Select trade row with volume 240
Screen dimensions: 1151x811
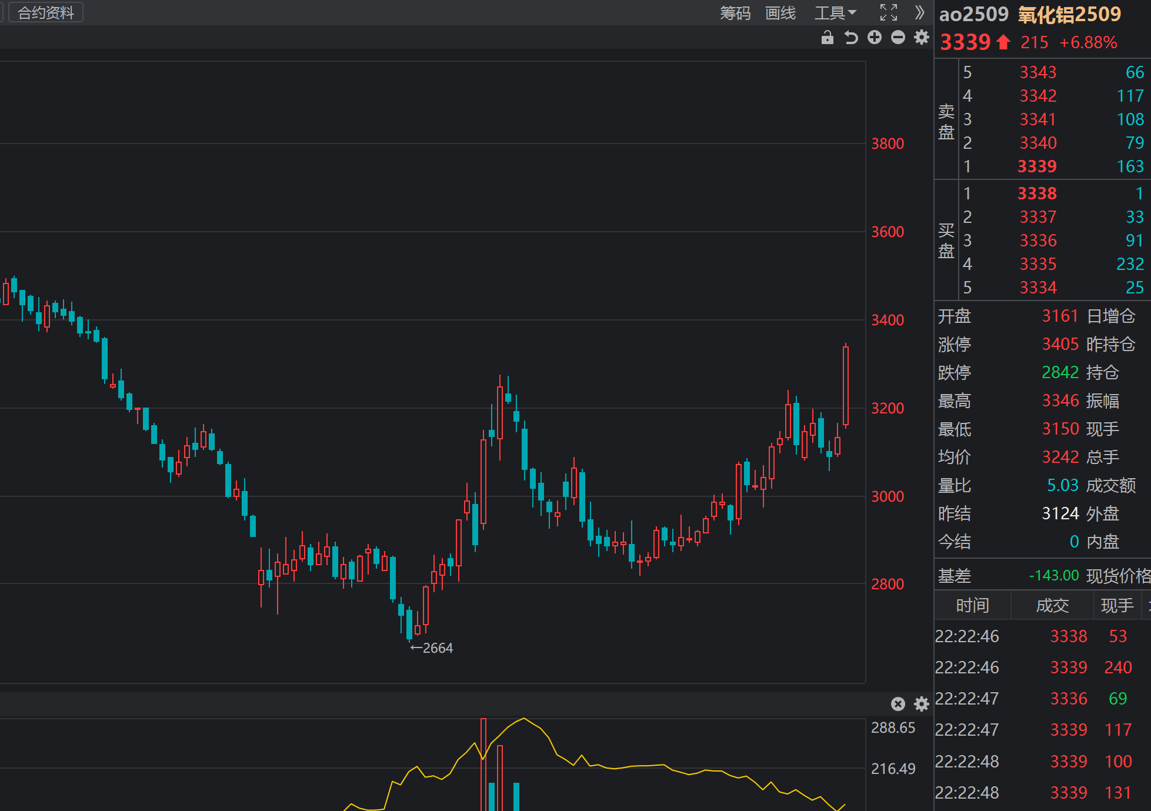pyautogui.click(x=1042, y=668)
